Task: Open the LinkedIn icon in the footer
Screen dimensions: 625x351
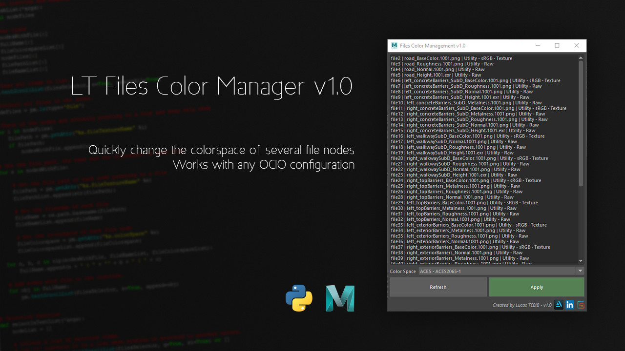Action: (x=569, y=304)
